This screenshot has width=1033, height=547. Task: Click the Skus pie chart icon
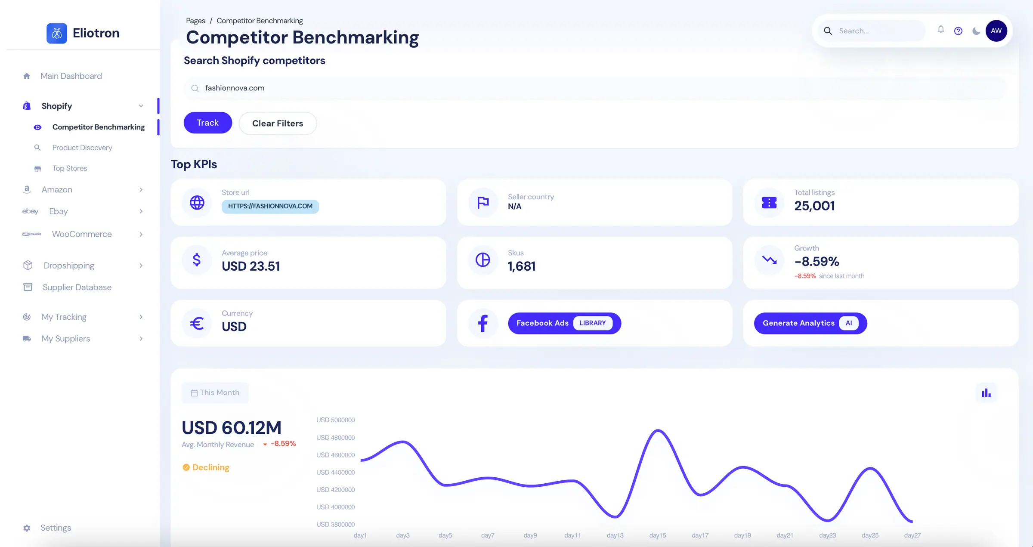click(x=483, y=260)
